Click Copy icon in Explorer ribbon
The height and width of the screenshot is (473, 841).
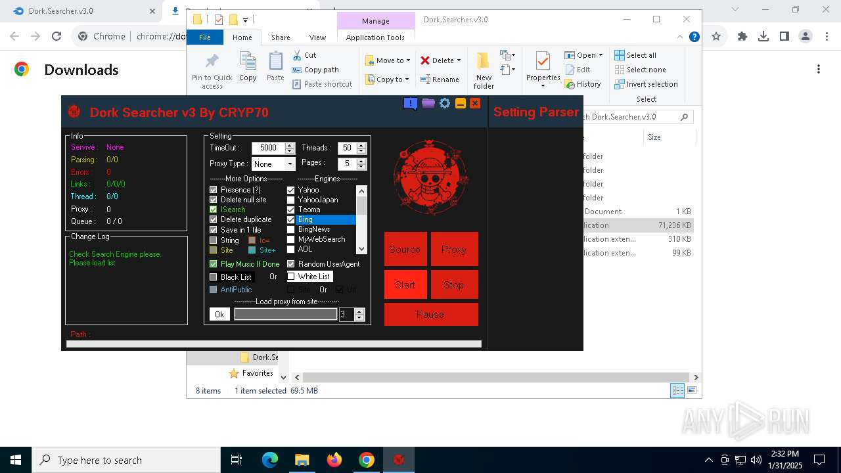248,66
